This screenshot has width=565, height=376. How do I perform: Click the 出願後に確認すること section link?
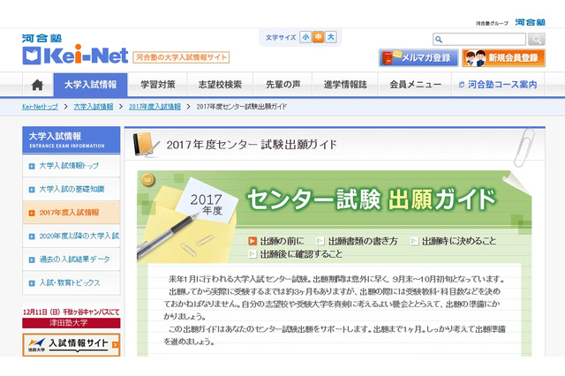(301, 254)
